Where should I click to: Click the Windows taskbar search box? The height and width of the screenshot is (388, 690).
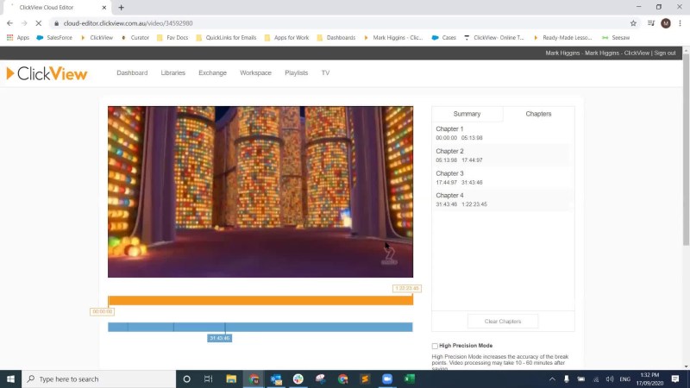click(x=98, y=379)
